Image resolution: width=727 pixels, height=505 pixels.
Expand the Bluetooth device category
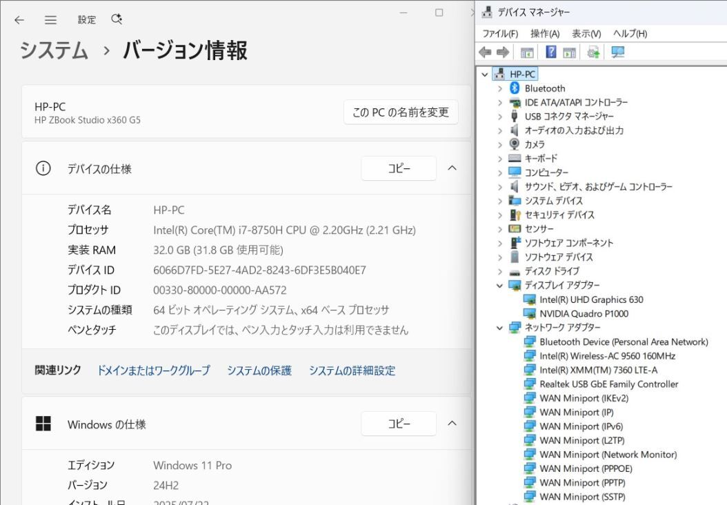click(500, 88)
